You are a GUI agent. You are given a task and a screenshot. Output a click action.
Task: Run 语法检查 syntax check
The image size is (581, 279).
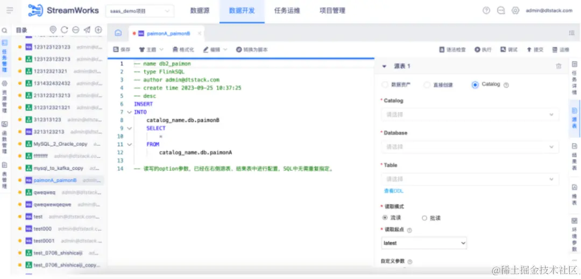(452, 49)
